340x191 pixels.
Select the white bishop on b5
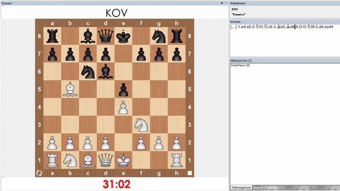coord(70,89)
